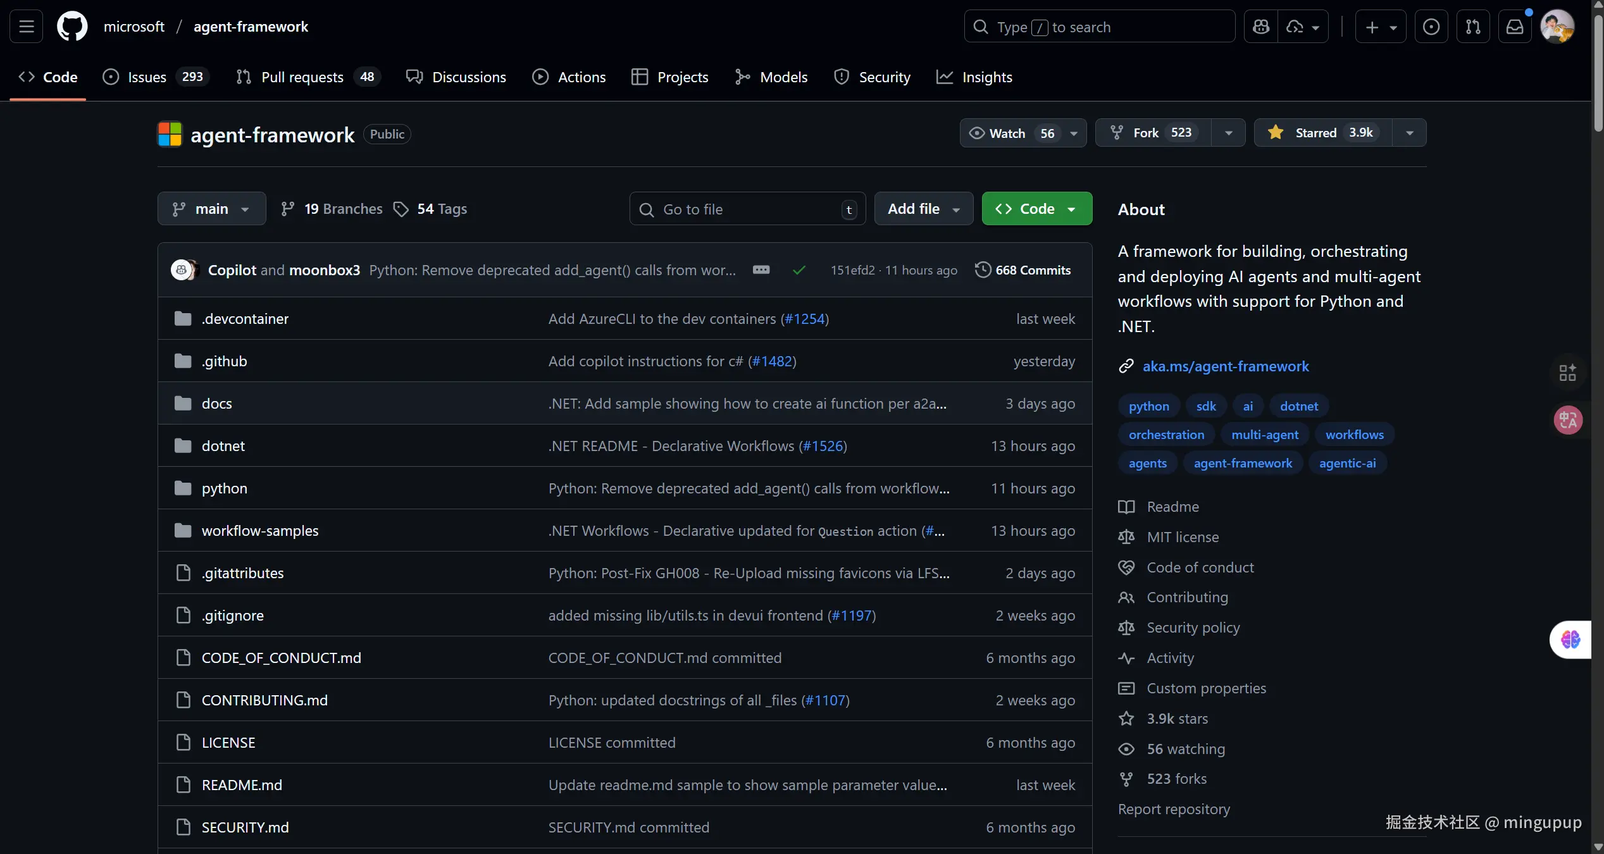Open the notifications inbox icon
Viewport: 1604px width, 854px height.
click(1515, 27)
